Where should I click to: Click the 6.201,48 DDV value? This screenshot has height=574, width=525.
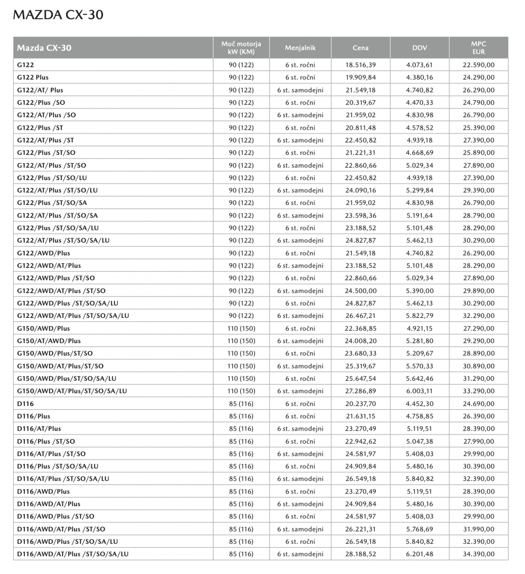[x=420, y=554]
